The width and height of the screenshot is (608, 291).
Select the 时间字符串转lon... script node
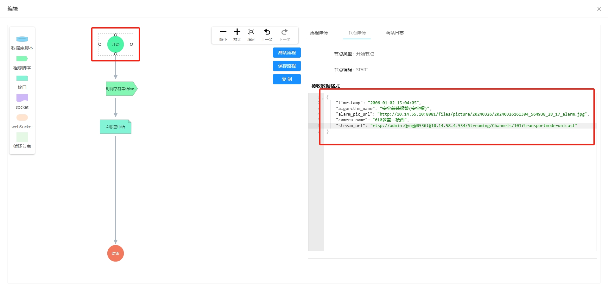[122, 89]
